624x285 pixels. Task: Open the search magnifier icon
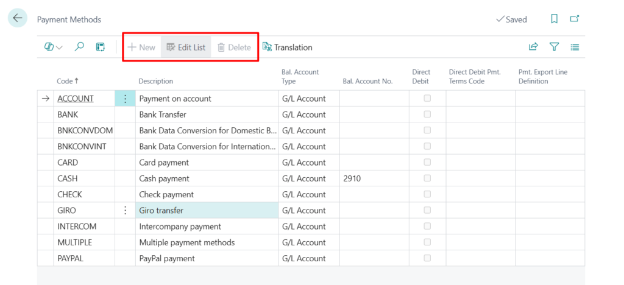[79, 47]
